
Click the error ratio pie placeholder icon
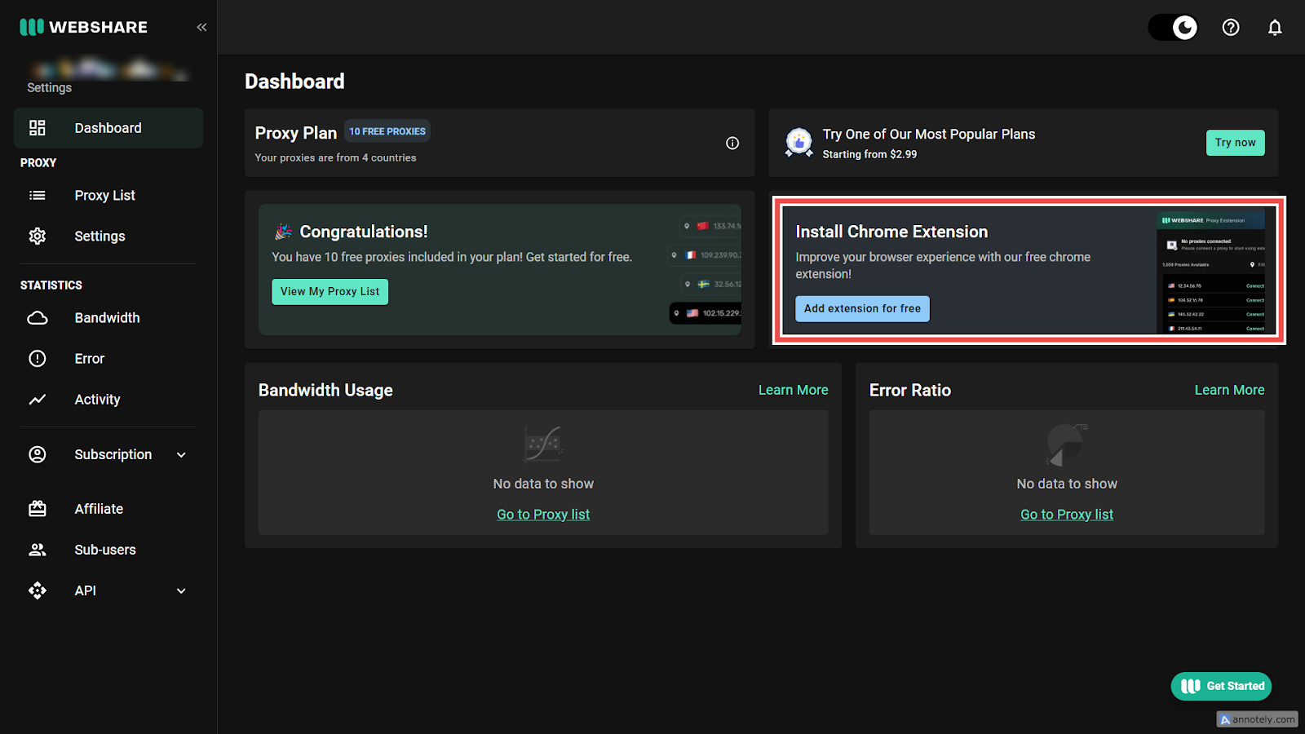1067,444
